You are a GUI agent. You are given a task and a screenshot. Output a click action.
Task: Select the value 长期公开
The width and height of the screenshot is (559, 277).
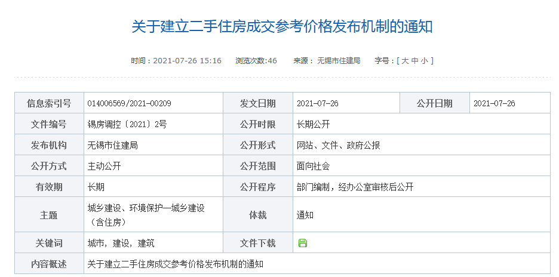[x=314, y=124]
